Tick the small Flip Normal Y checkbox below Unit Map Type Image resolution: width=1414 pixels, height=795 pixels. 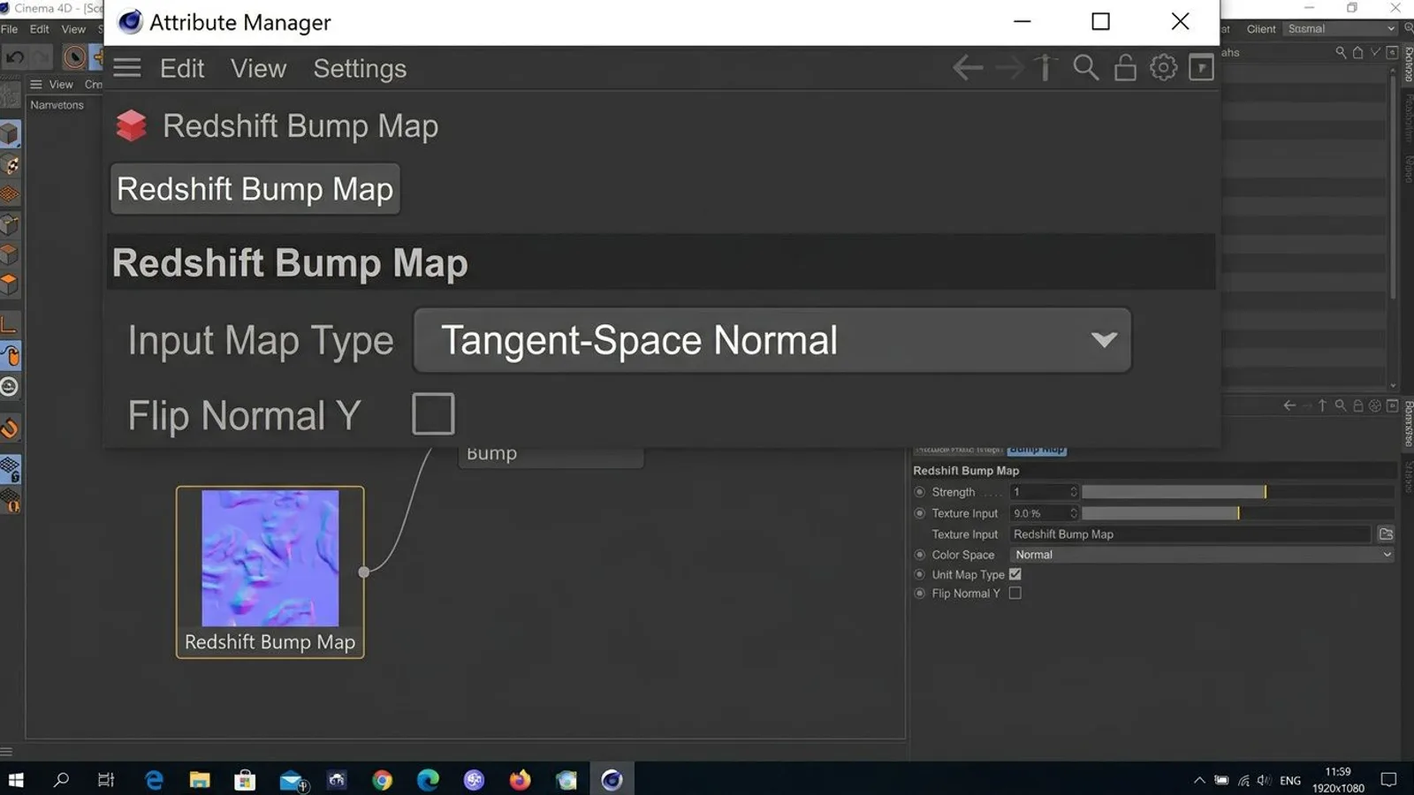1015,594
